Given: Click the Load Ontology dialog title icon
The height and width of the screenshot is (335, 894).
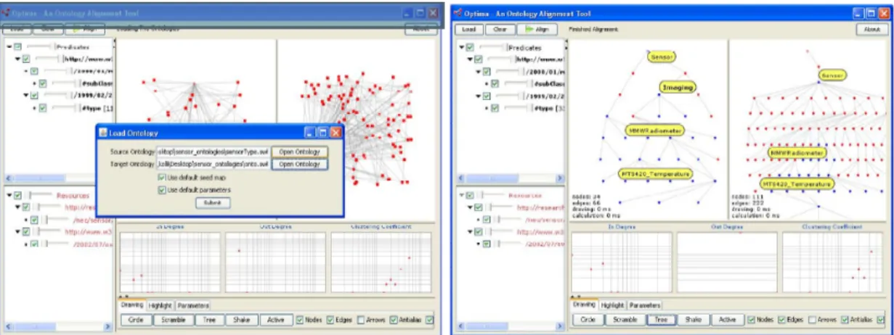Looking at the screenshot, I should pyautogui.click(x=102, y=133).
